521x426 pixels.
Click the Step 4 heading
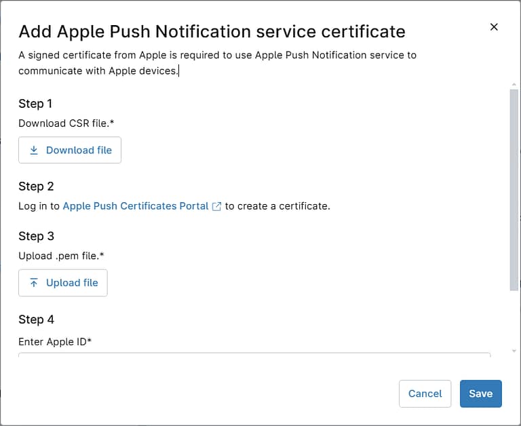[x=36, y=319]
